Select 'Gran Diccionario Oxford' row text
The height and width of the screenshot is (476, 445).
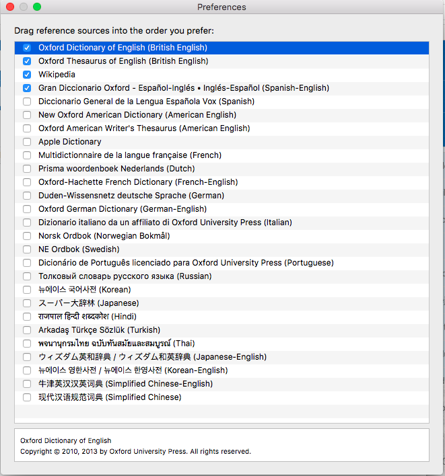point(184,88)
